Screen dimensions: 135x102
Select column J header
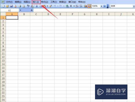coord(121,14)
